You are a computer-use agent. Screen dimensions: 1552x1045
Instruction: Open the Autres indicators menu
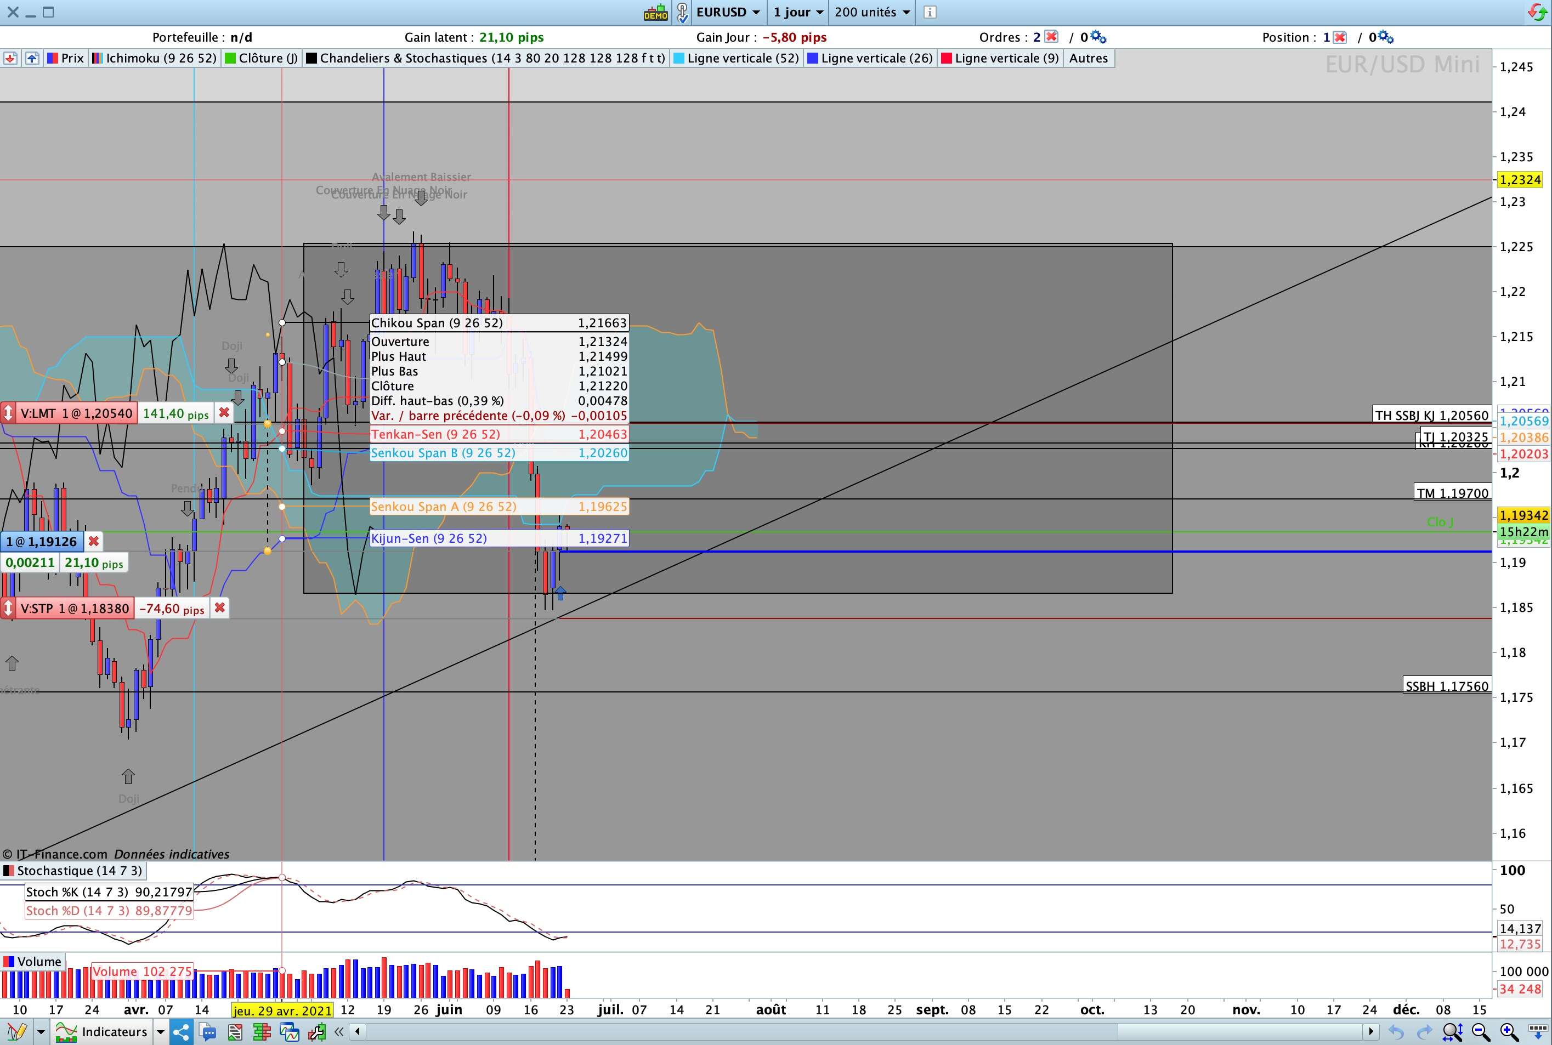click(1089, 59)
